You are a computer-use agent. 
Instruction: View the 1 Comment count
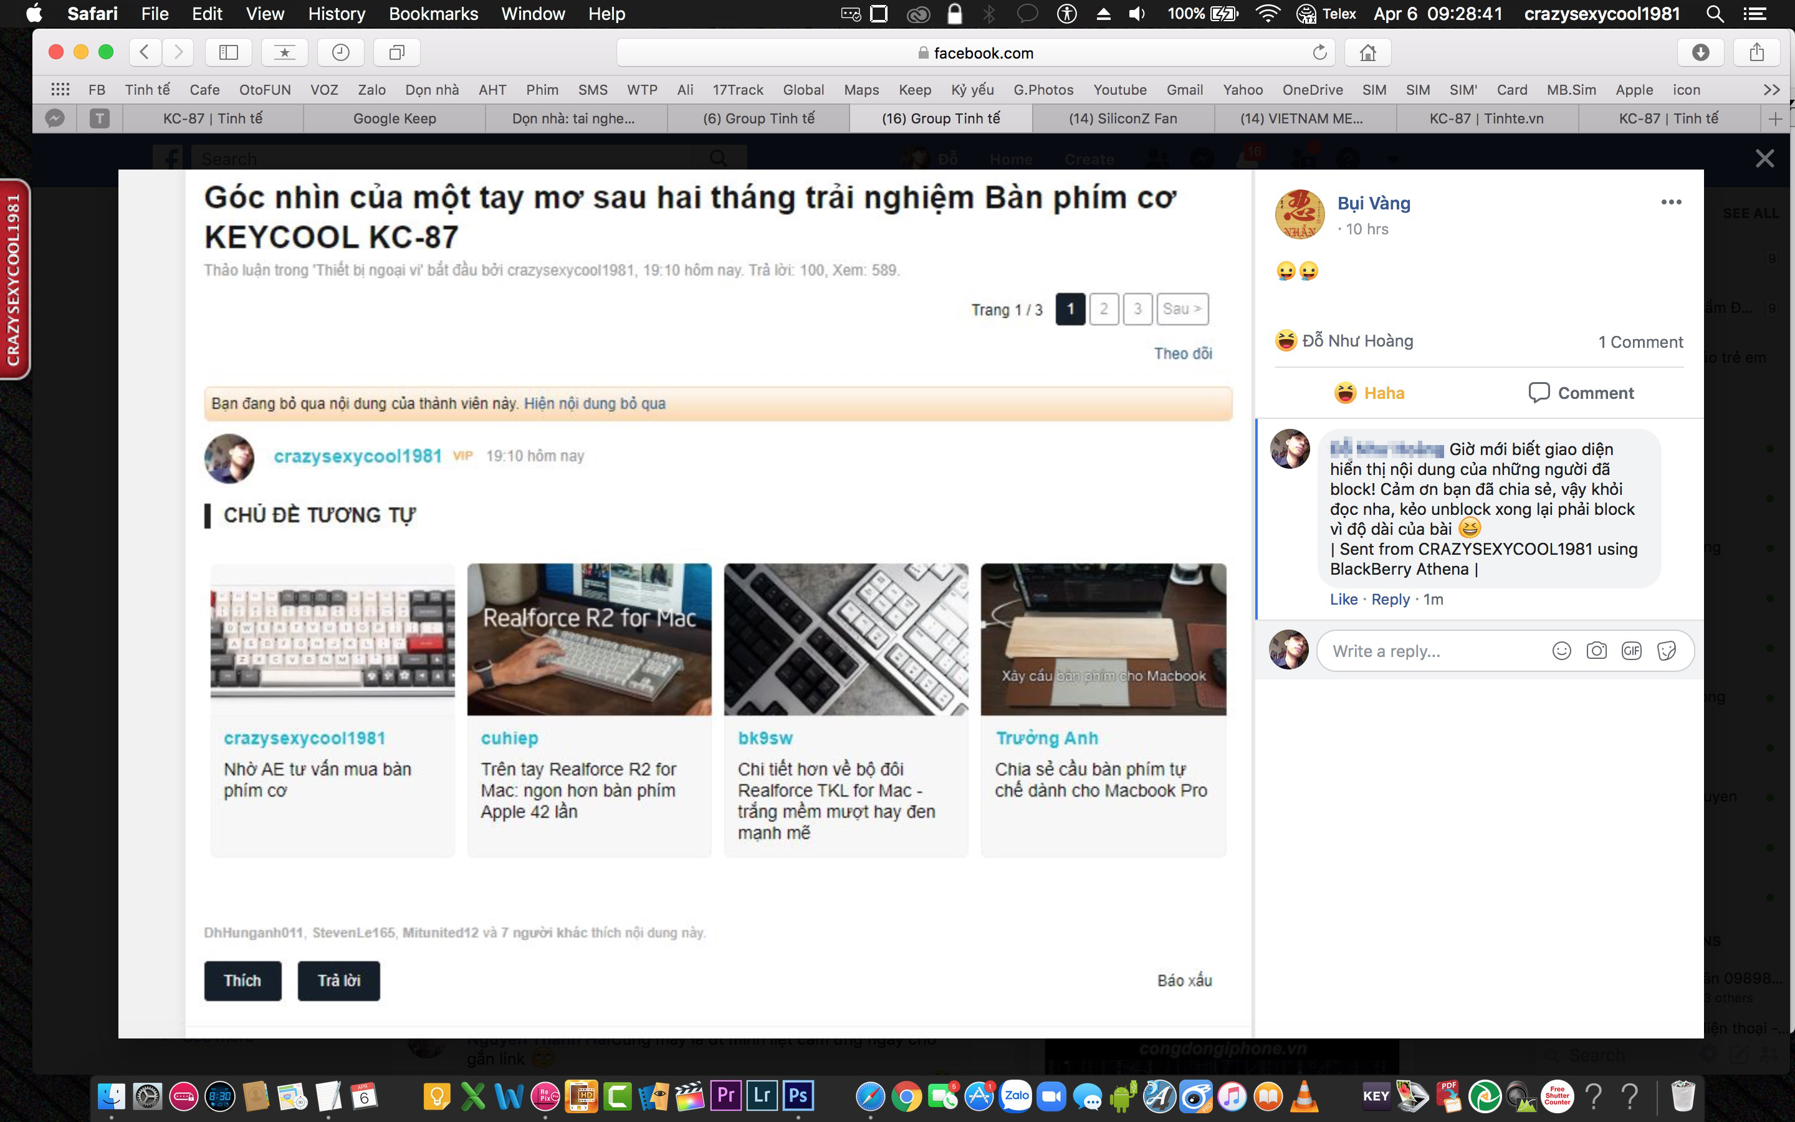(x=1640, y=342)
